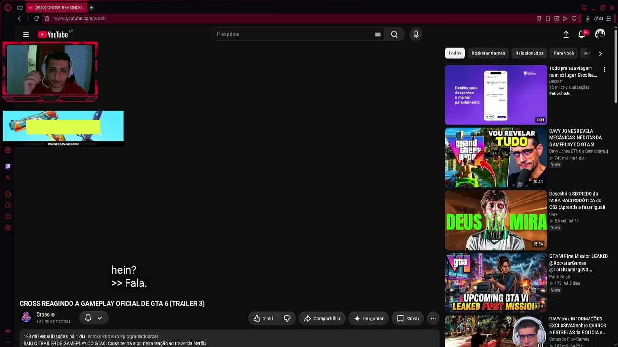Open the browser easy setup sliders
The width and height of the screenshot is (618, 347).
coord(609,19)
